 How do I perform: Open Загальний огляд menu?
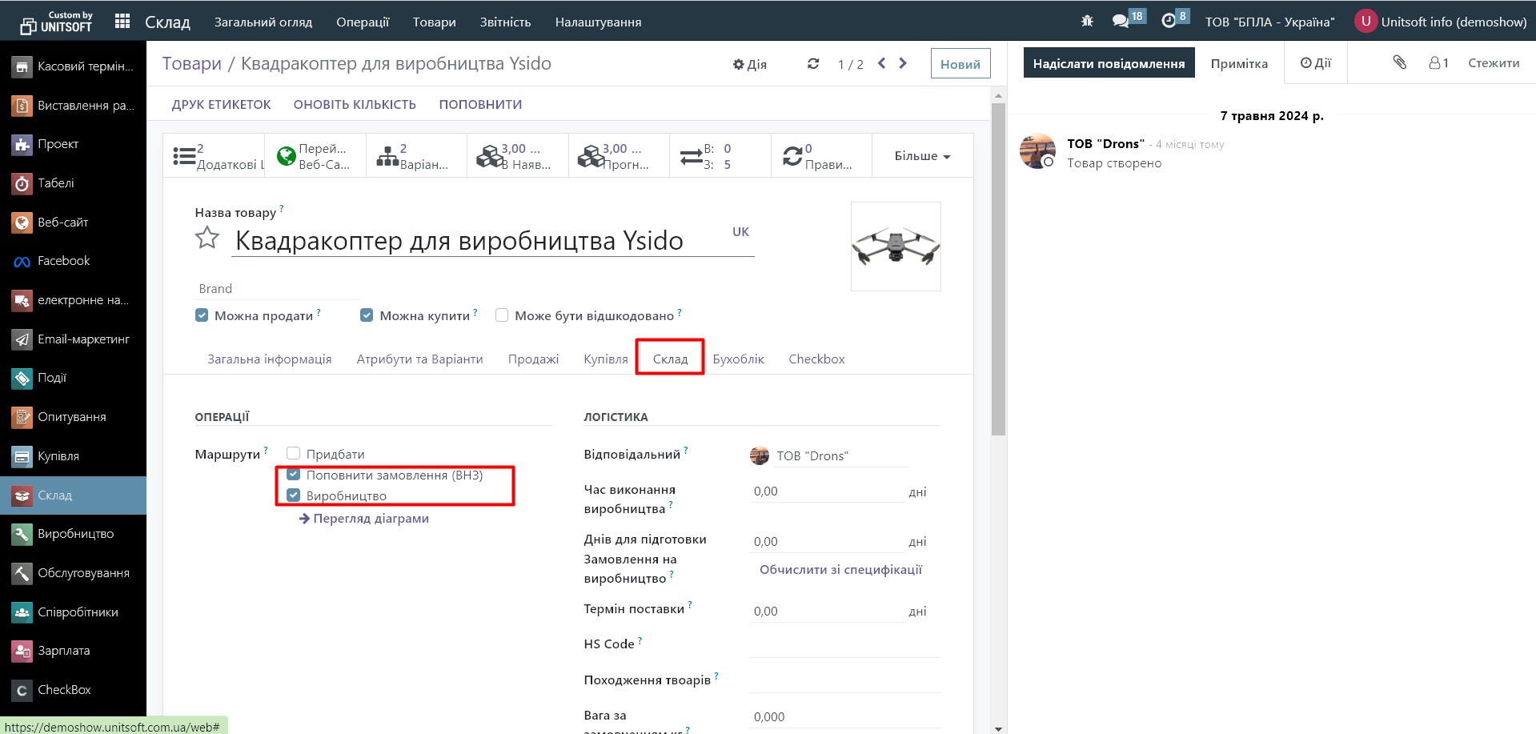click(x=263, y=22)
